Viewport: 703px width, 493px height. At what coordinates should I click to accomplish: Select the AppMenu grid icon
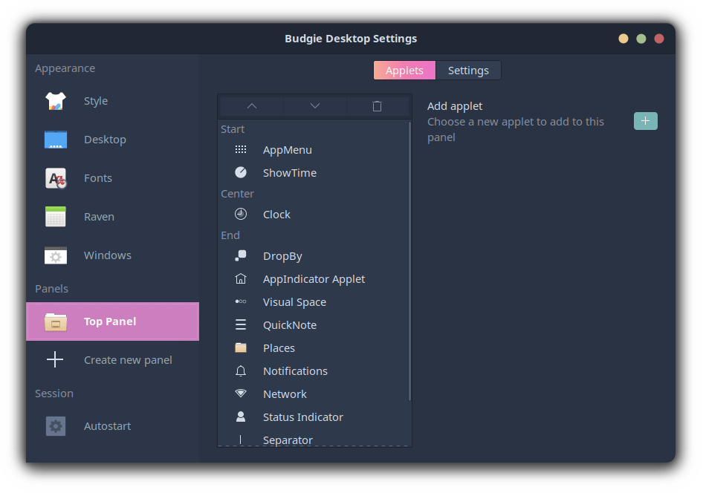[241, 150]
